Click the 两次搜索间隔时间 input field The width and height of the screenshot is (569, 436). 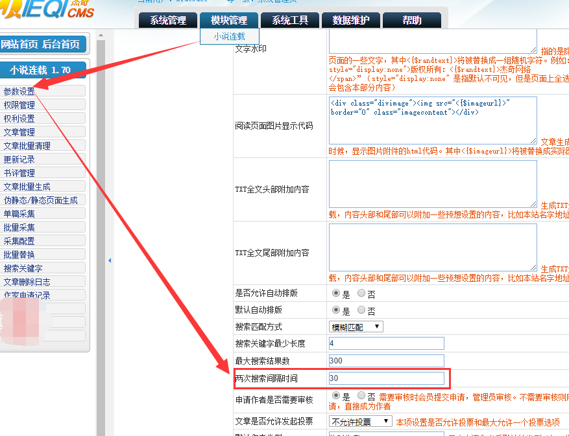(386, 378)
